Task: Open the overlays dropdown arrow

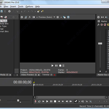Action: point(61,17)
